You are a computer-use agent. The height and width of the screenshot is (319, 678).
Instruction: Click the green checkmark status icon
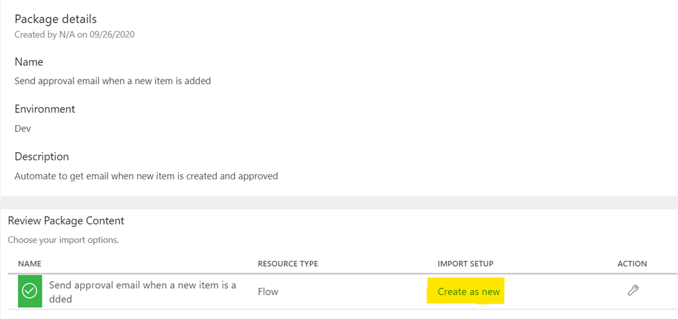[30, 291]
